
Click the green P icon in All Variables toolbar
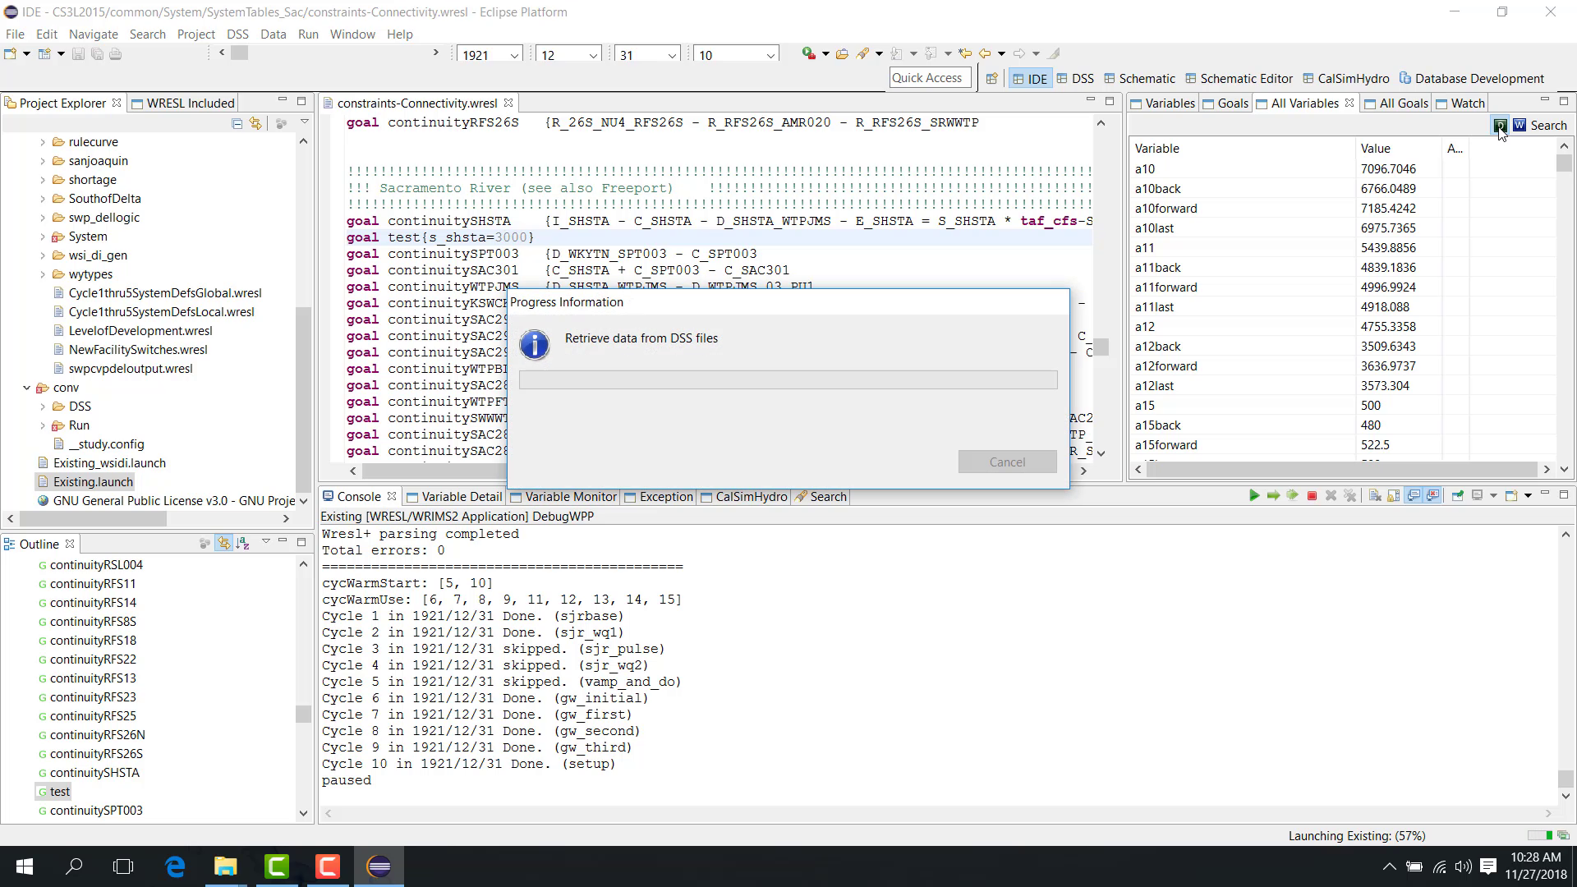pos(1500,125)
